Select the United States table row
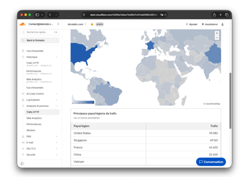The height and width of the screenshot is (177, 249). (146, 133)
